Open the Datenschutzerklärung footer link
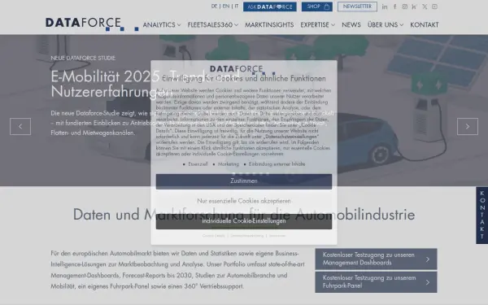 click(246, 236)
